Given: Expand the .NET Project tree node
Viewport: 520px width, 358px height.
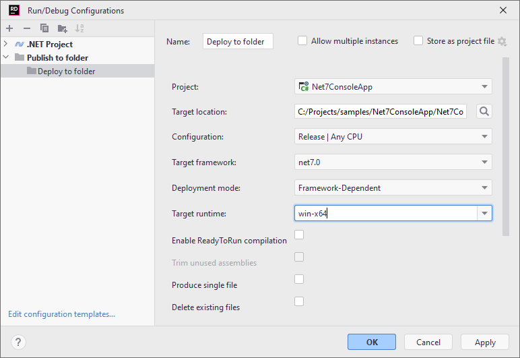Looking at the screenshot, I should (x=6, y=44).
